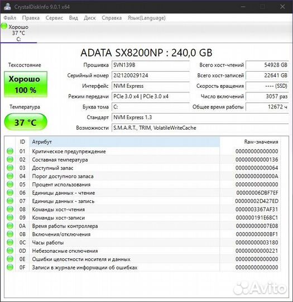Click the CrystalDiskInfo app icon in title bar
293x302 pixels.
pos(7,7)
